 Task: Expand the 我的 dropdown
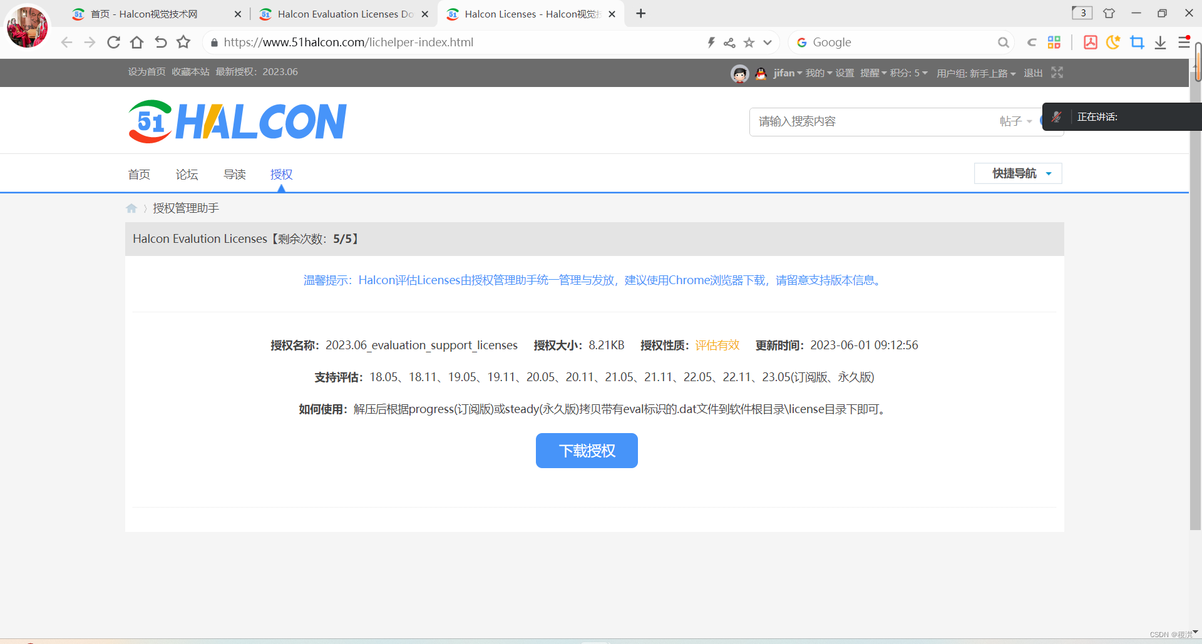tap(819, 73)
